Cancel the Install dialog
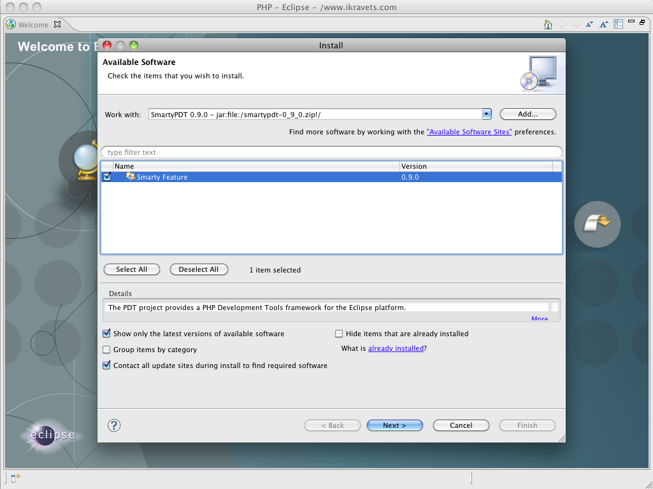Screen dimensions: 653x489 pos(461,425)
